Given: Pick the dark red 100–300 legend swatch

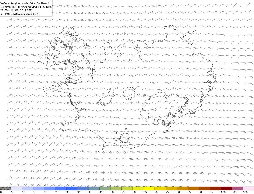Looking at the screenshot, I should pos(226,188).
